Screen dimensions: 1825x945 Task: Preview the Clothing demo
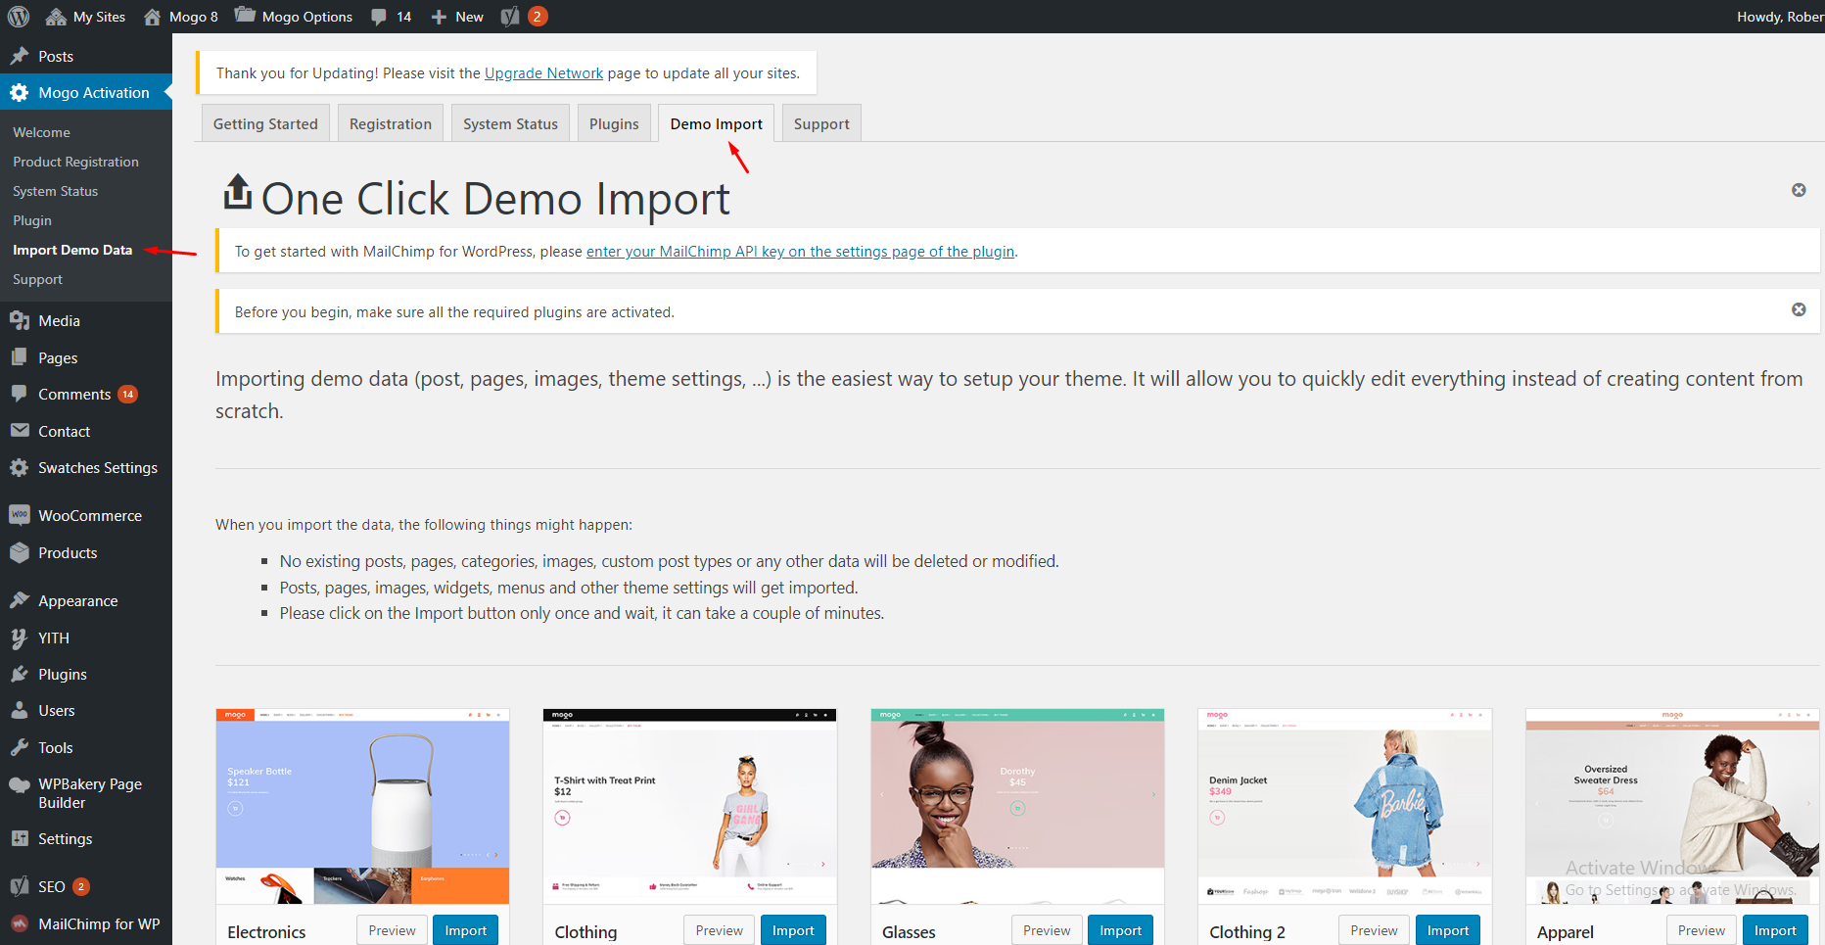click(719, 930)
